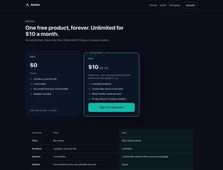Click '1 product, yours for life' table cell
This screenshot has height=170, width=223.
point(64,149)
